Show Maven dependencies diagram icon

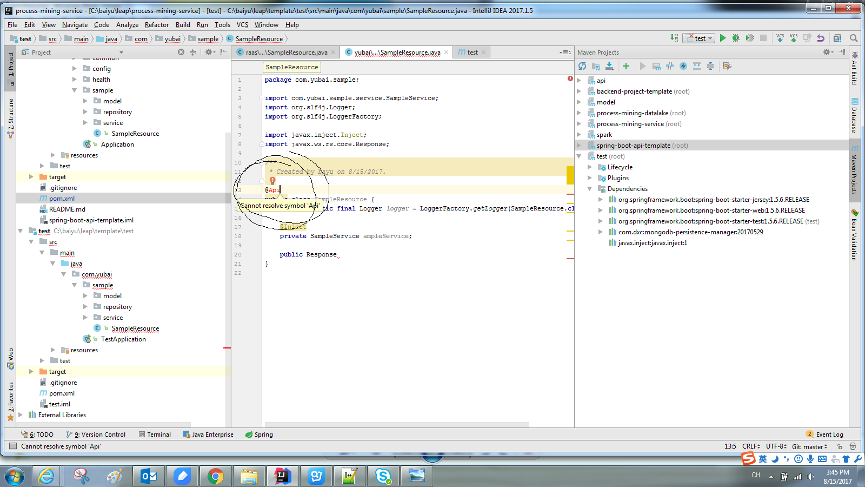[x=697, y=66]
